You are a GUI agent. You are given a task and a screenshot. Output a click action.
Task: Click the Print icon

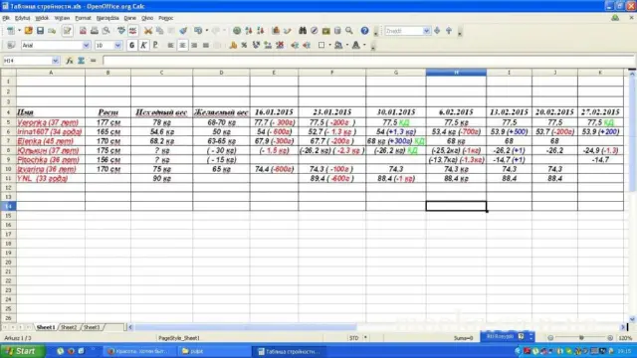[95, 31]
